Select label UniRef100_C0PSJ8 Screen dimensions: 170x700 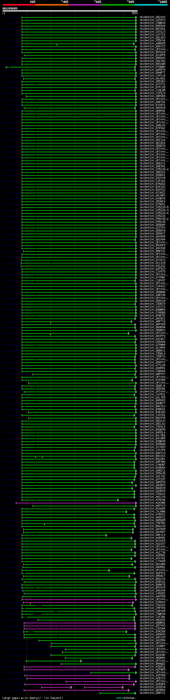click(x=153, y=76)
